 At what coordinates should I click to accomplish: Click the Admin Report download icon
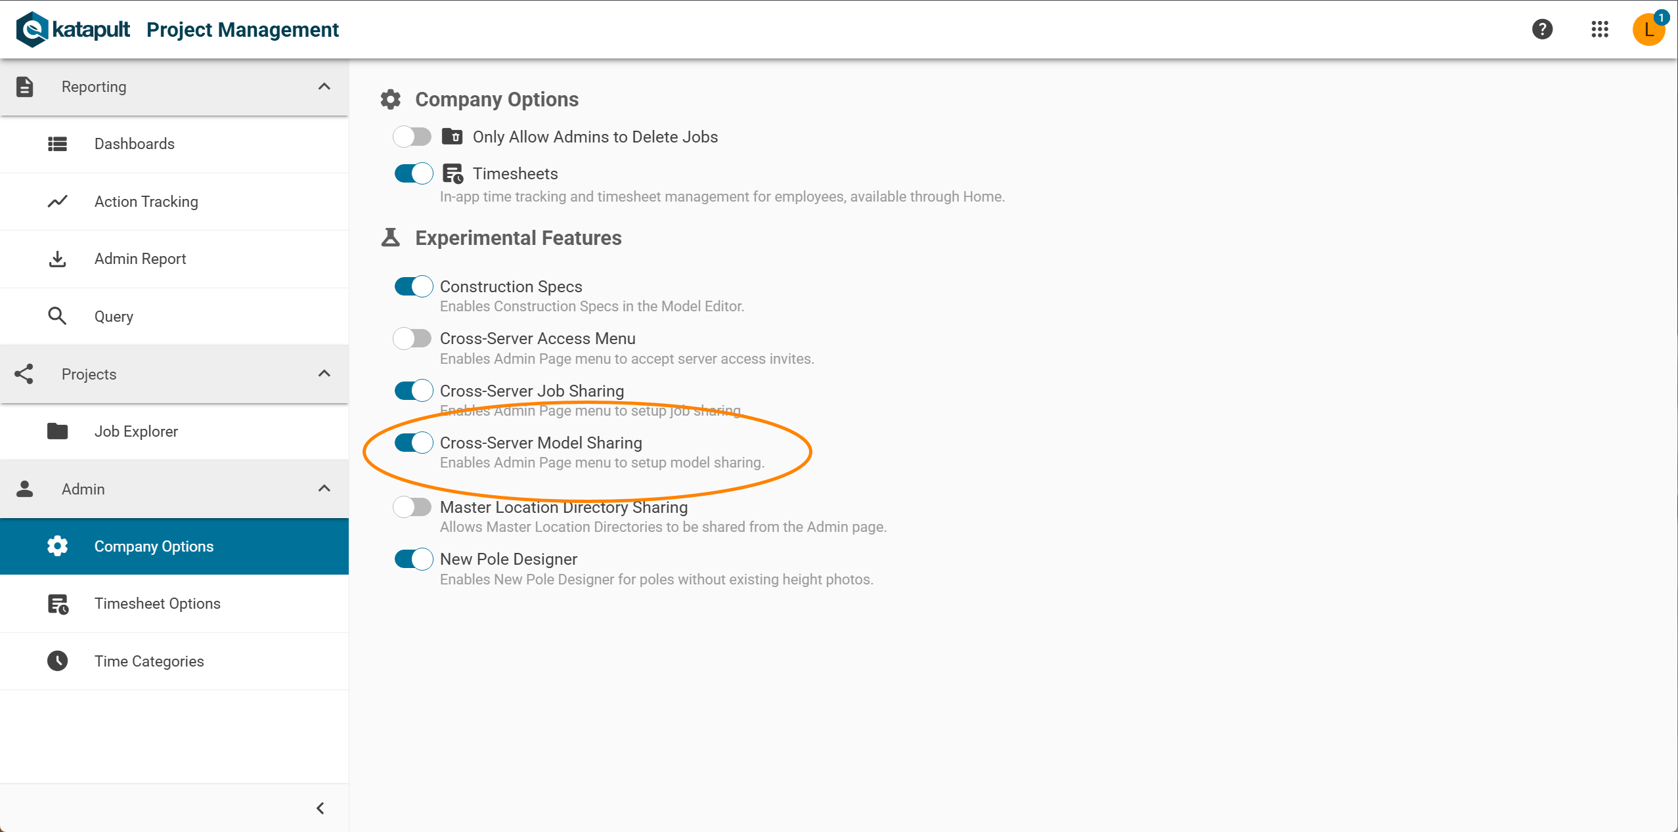(x=58, y=259)
